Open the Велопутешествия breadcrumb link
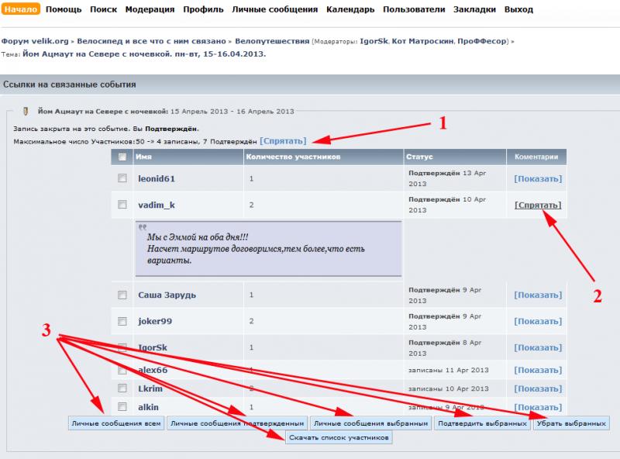Viewport: 620px width, 459px height. 273,40
